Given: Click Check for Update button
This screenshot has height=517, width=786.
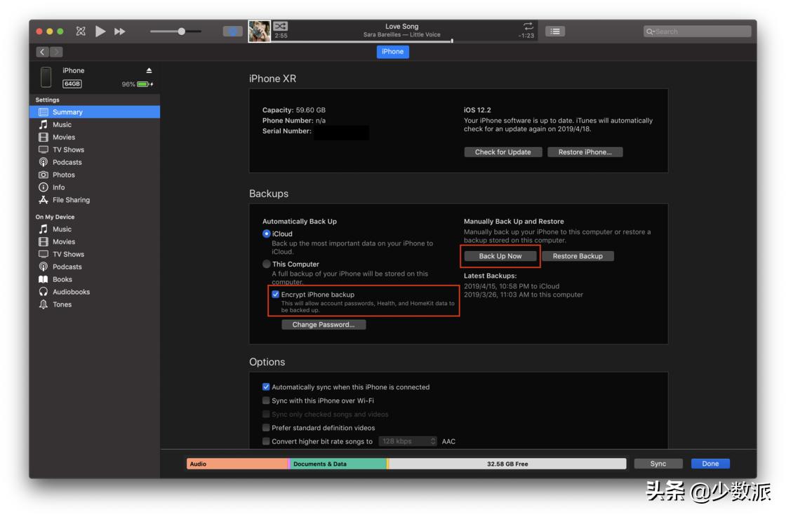Looking at the screenshot, I should coord(502,152).
